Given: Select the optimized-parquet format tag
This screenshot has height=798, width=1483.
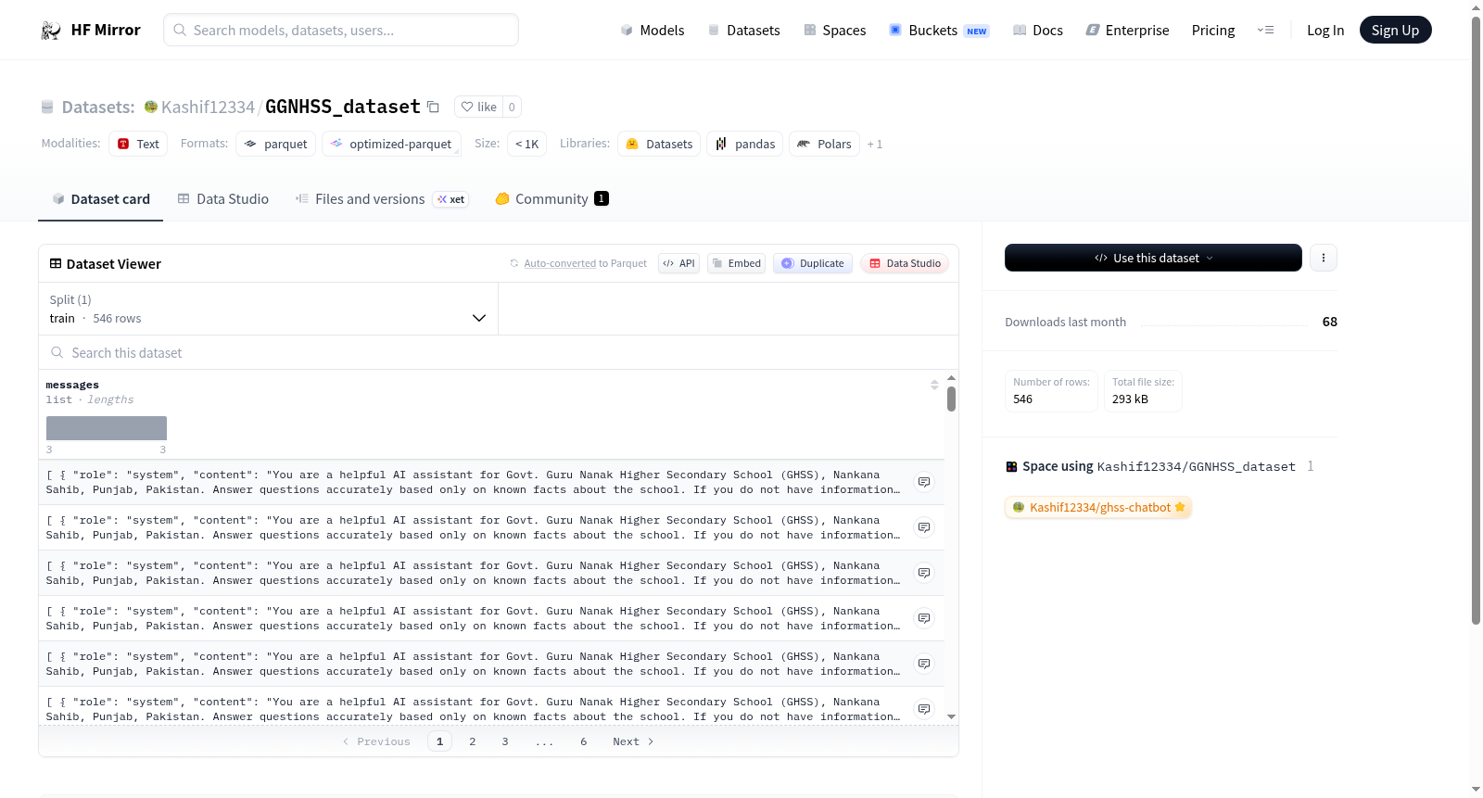Looking at the screenshot, I should [391, 144].
